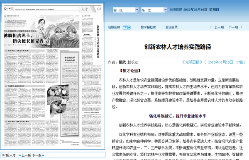This screenshot has width=249, height=160.
Task: Click the diamond icon after 下一版
Action: (x=43, y=155)
